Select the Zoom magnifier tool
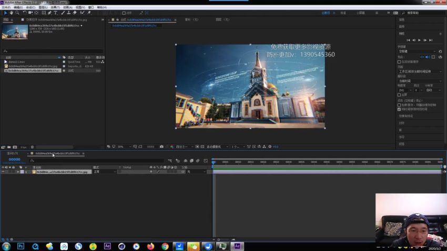This screenshot has height=251, width=447. point(17,13)
